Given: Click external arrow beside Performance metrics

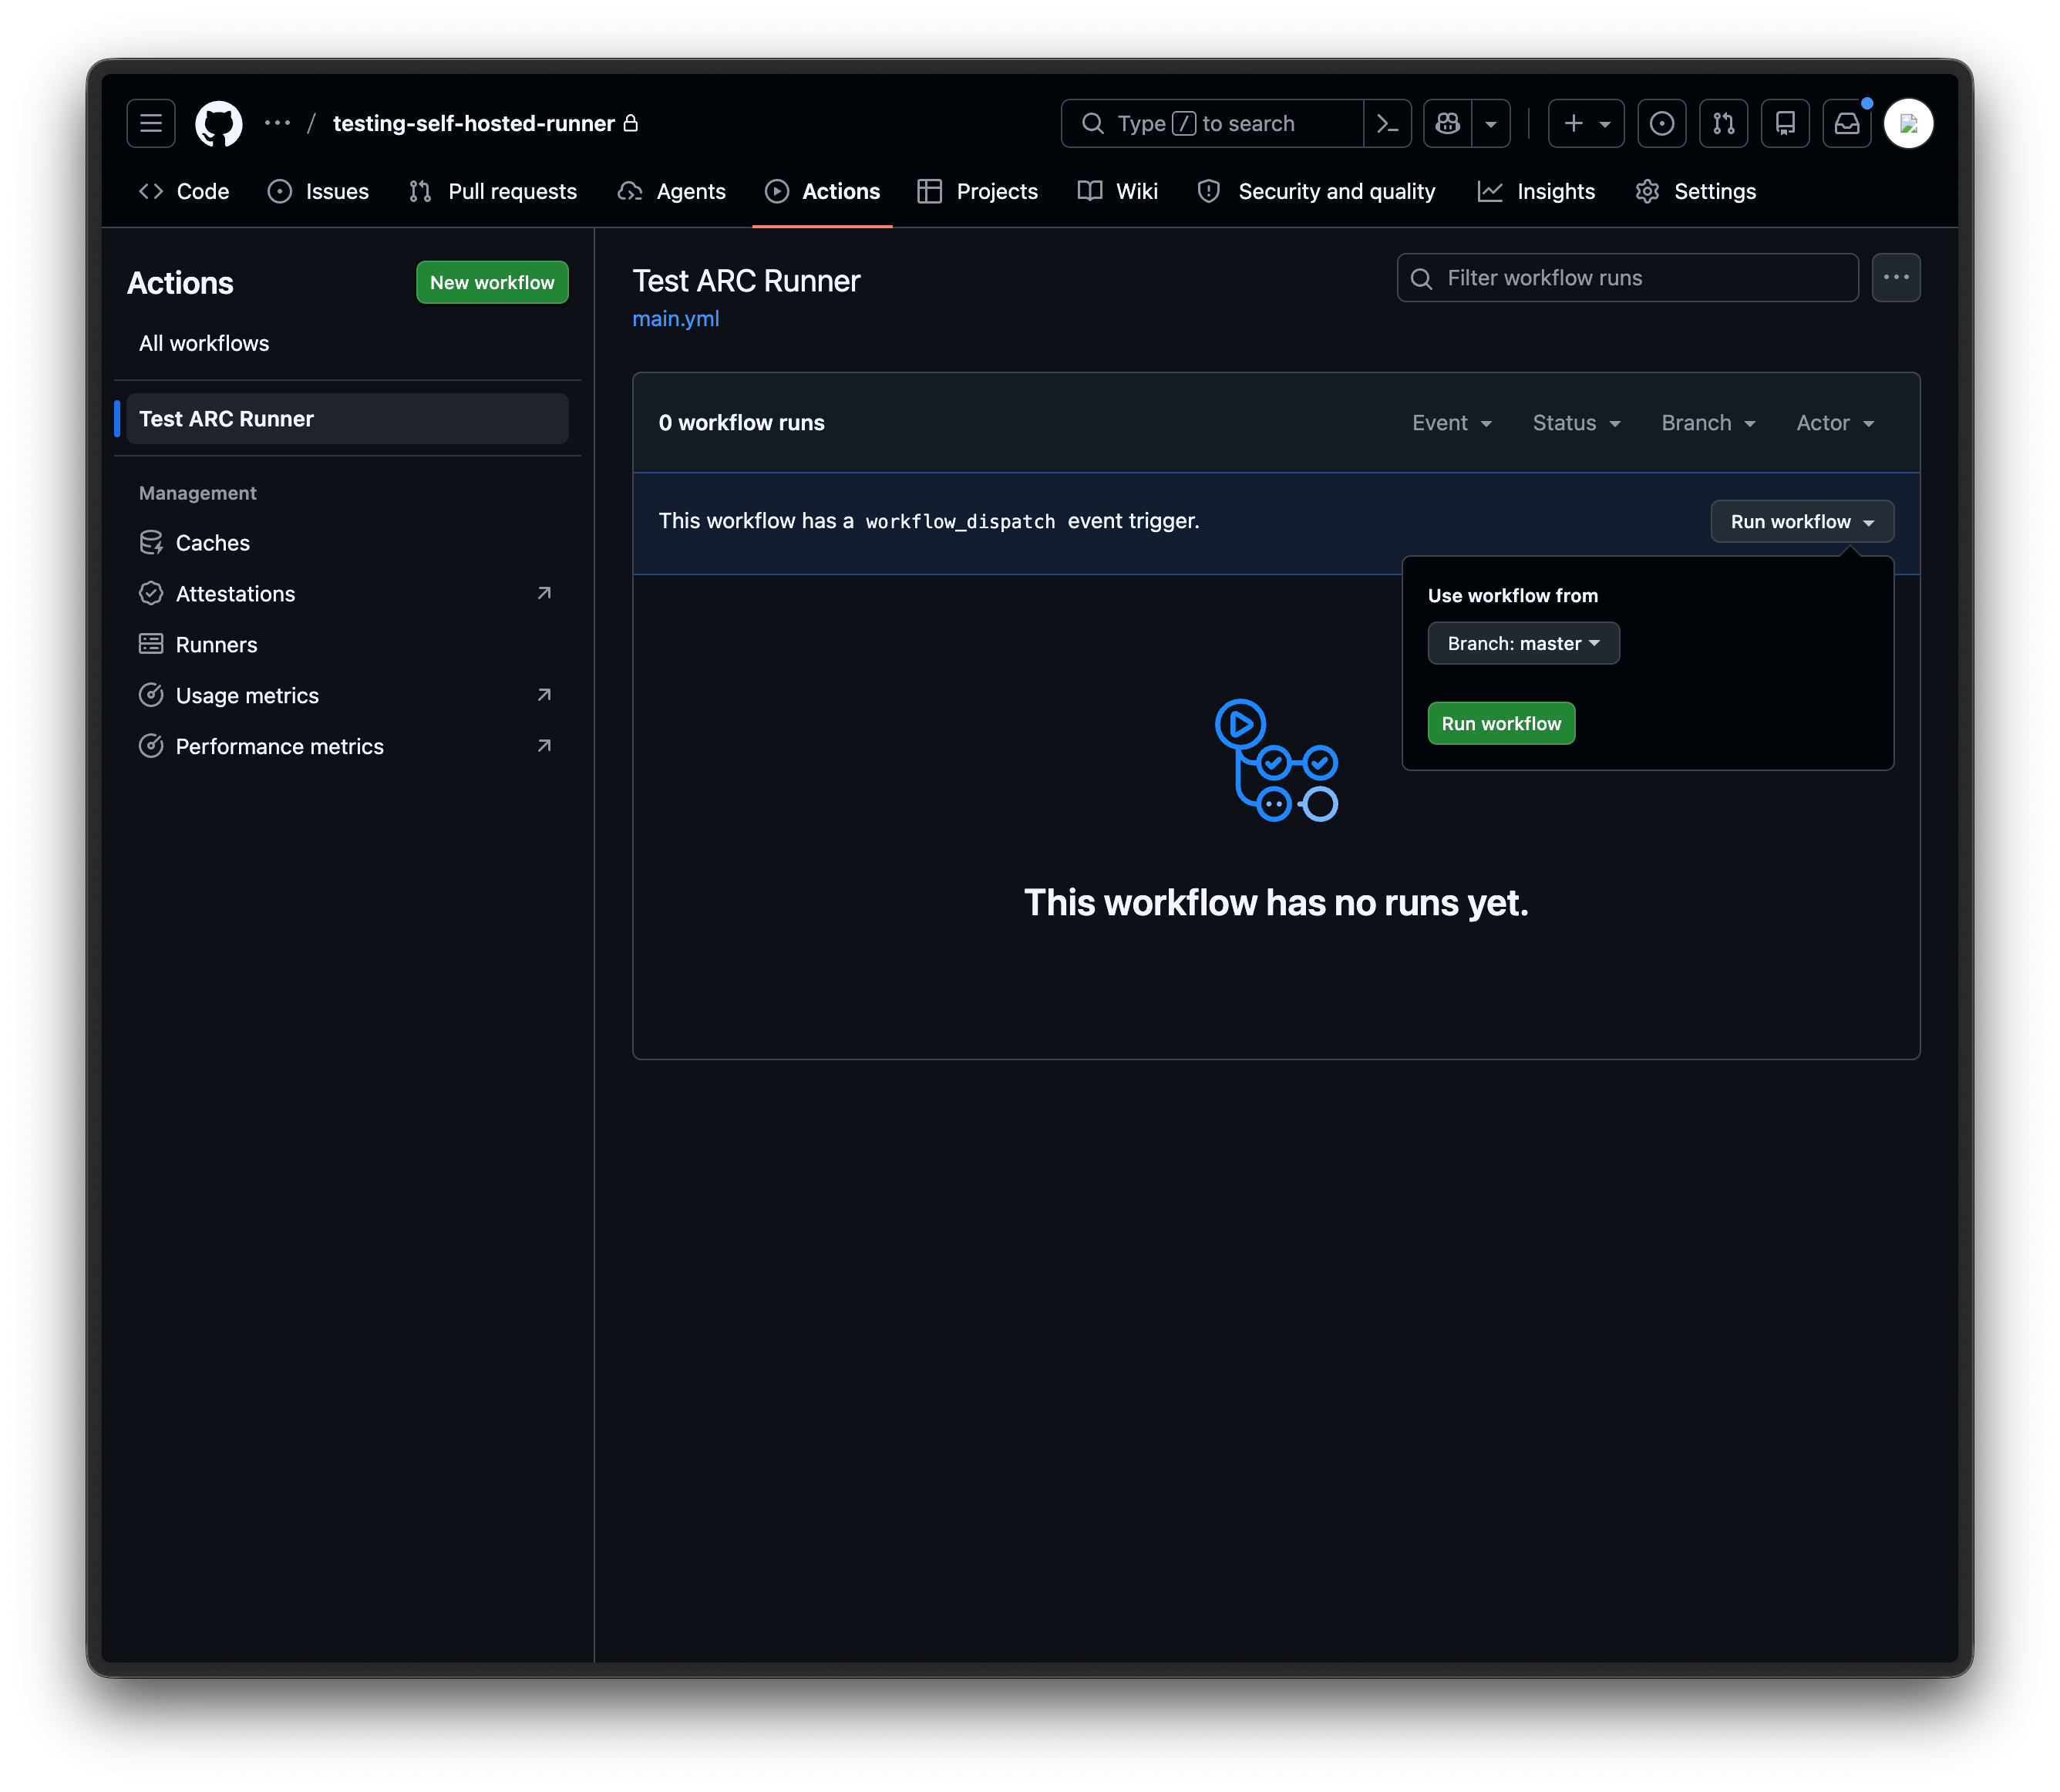Looking at the screenshot, I should pos(544,746).
